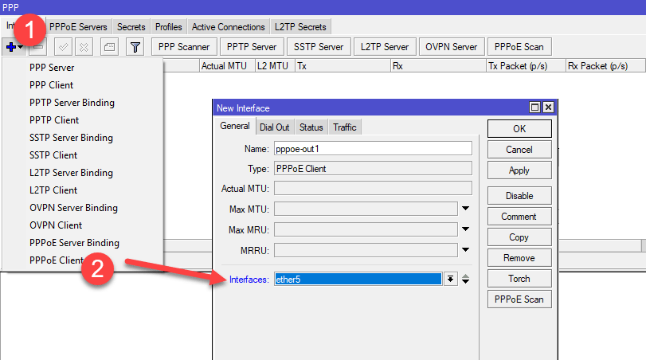This screenshot has height=360, width=646.
Task: Click the Max MRU input field
Action: coord(366,229)
